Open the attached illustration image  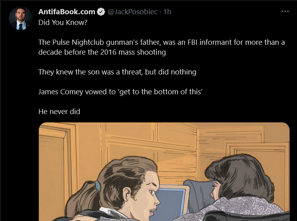[164, 172]
